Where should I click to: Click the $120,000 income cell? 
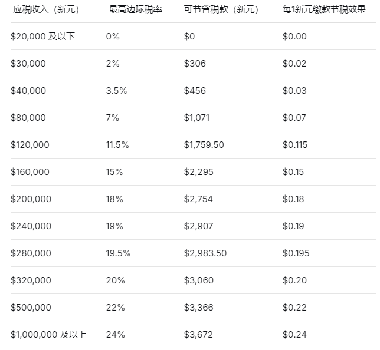(31, 145)
